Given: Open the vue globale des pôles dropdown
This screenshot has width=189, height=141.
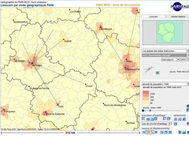Looking at the screenshot, I should coord(165,51).
